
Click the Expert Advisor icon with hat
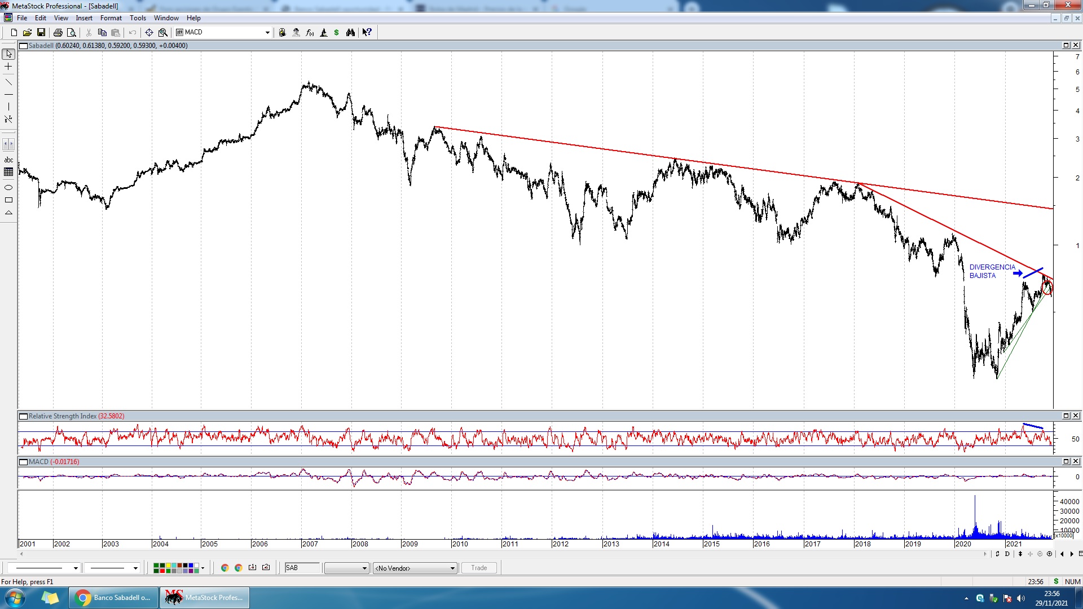[296, 33]
